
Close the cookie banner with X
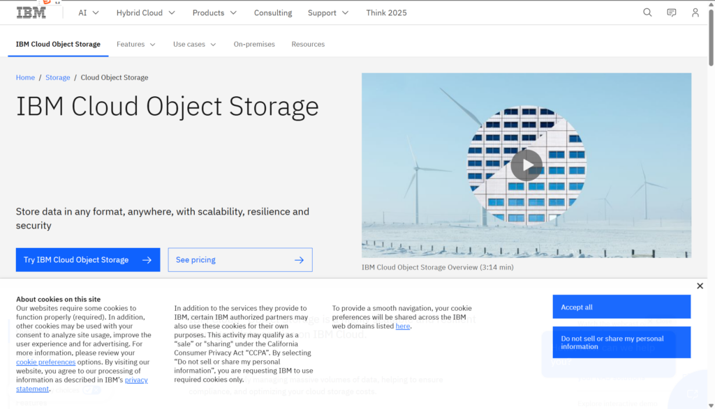point(700,286)
